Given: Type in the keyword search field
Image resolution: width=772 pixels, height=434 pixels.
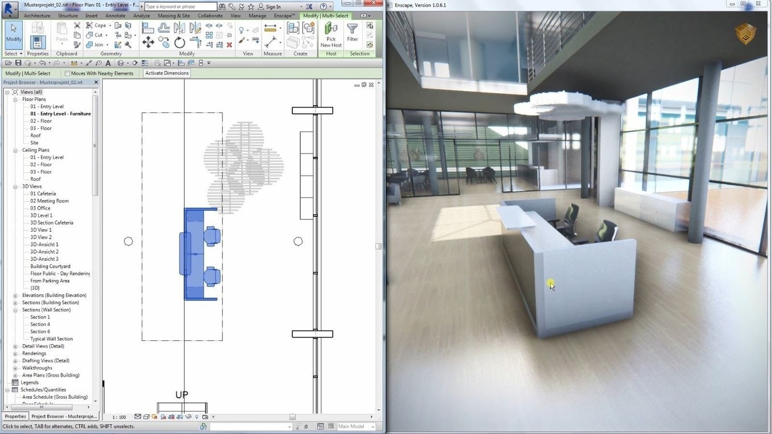Looking at the screenshot, I should 179,6.
